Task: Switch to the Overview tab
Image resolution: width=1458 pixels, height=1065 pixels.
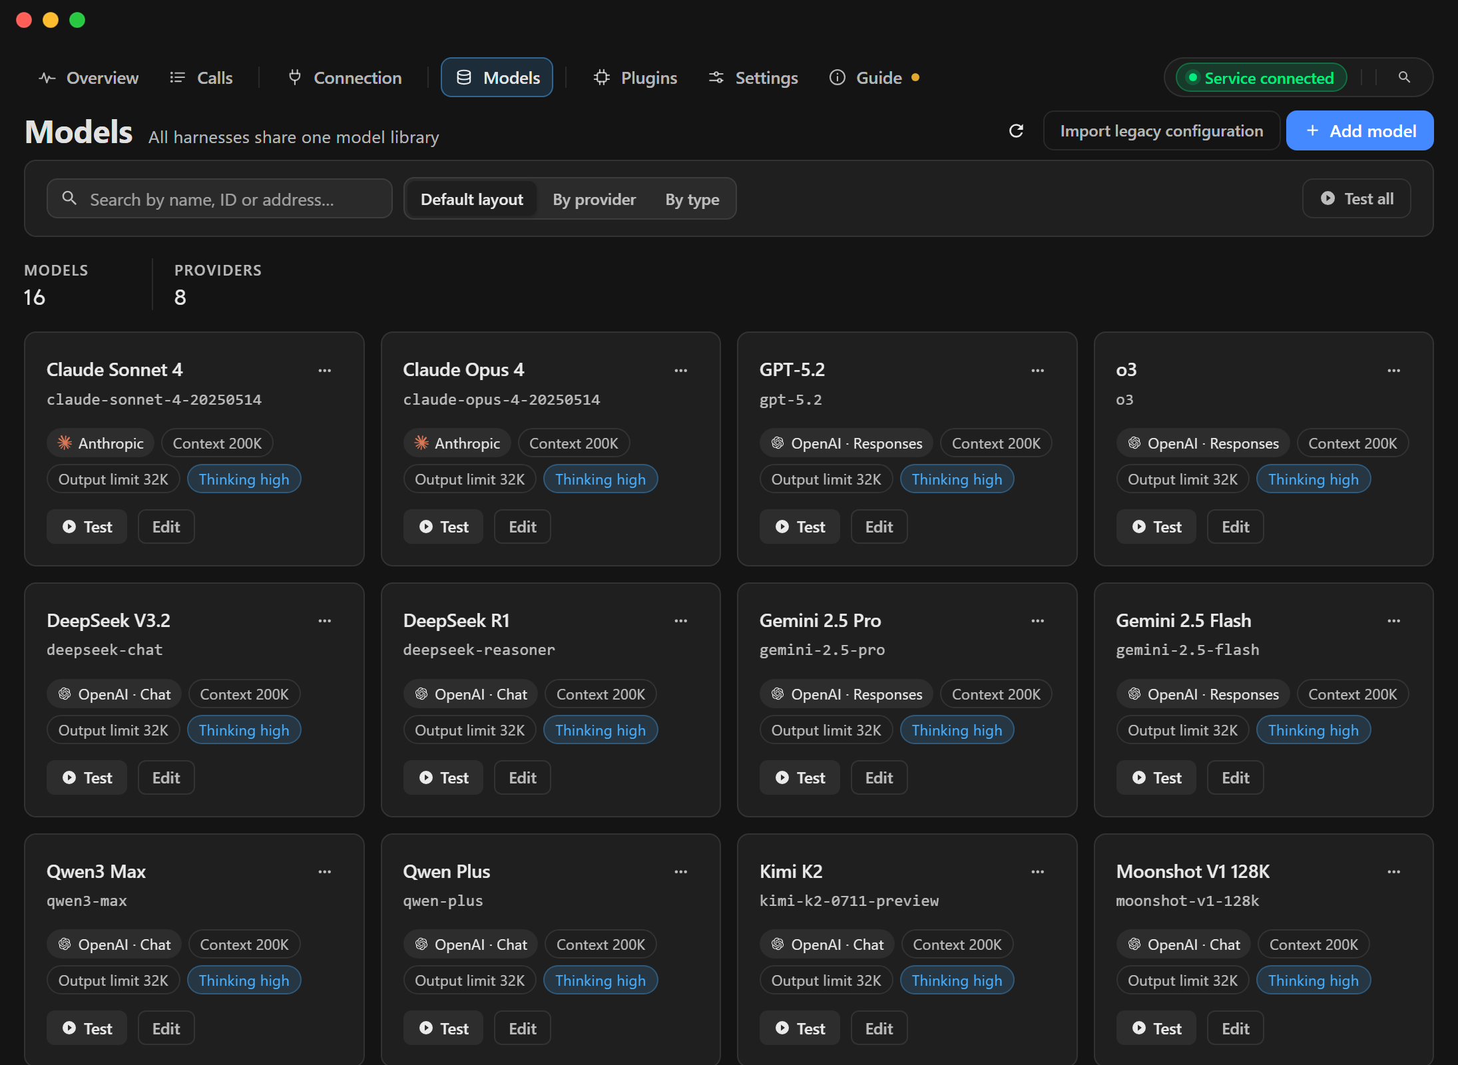Action: click(89, 78)
